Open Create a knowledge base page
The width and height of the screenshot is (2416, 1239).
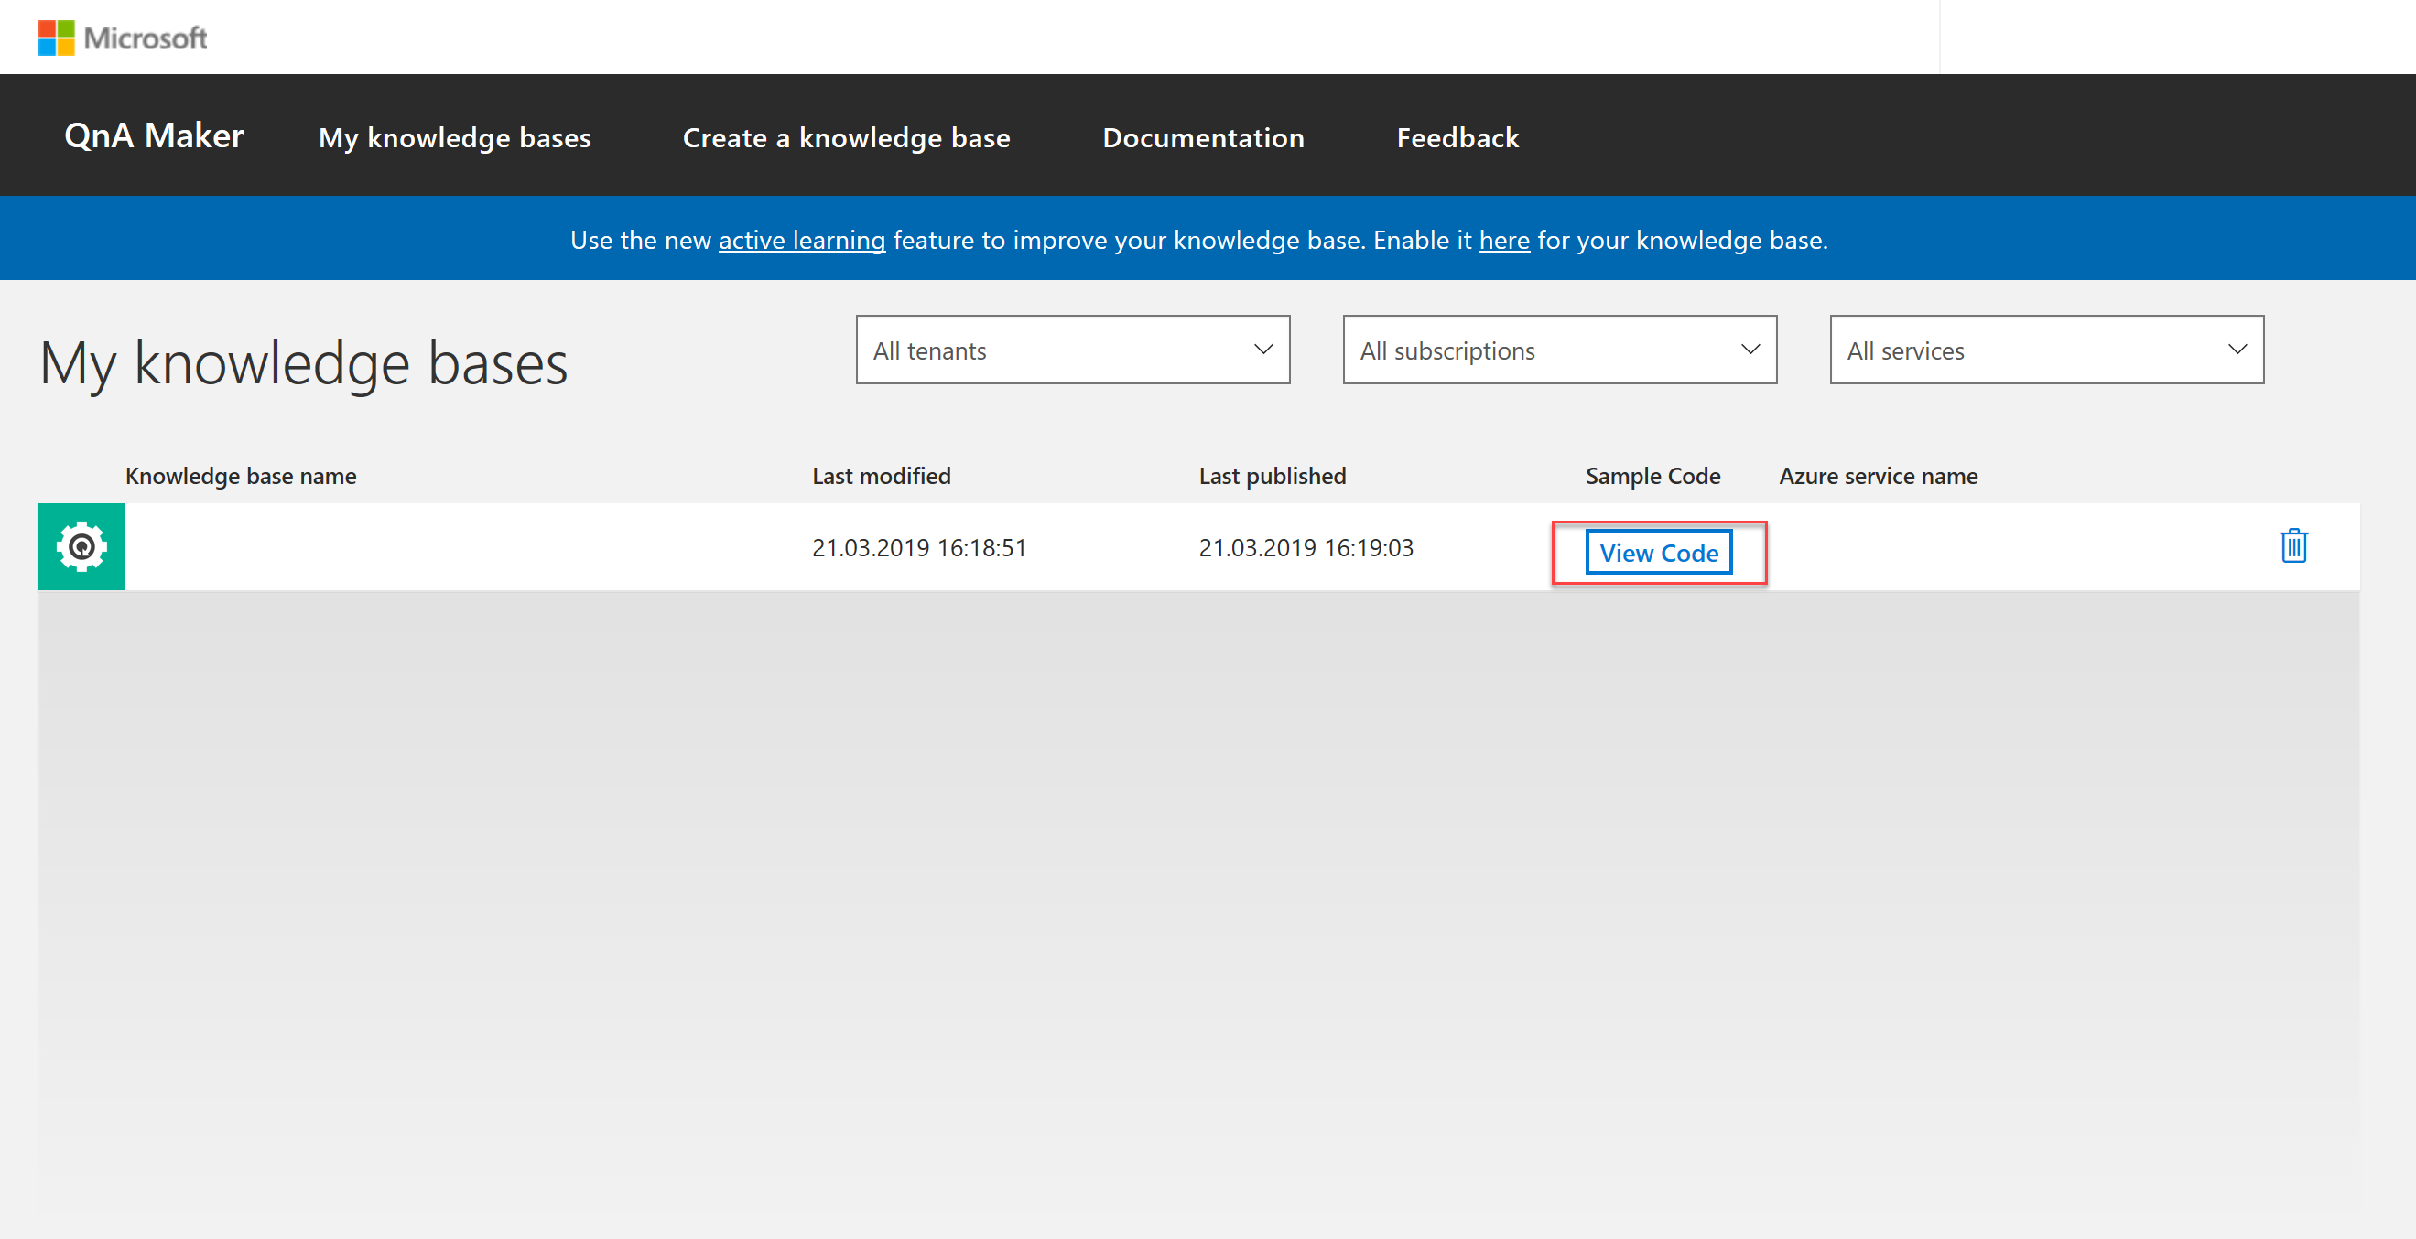tap(846, 138)
